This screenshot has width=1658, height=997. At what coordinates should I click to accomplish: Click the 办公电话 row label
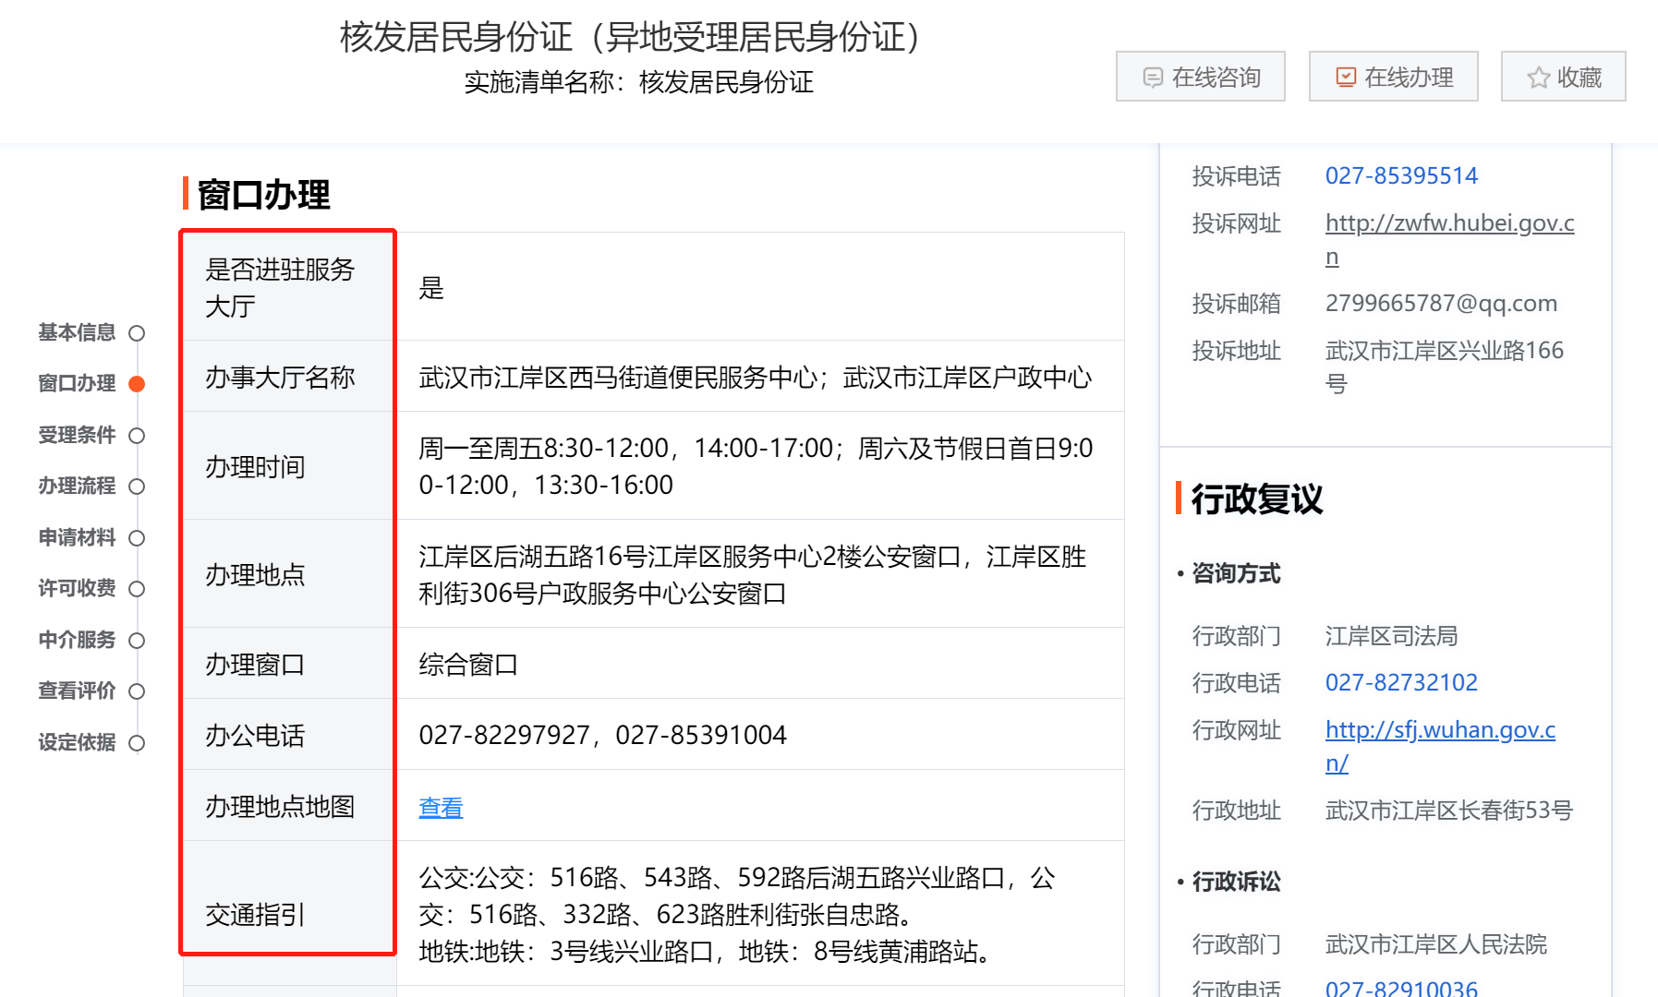(255, 736)
